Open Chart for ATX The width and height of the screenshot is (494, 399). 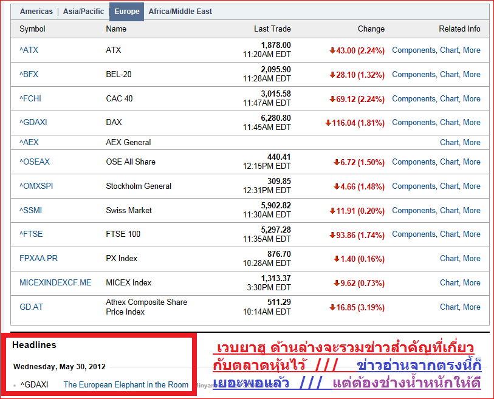pos(449,50)
